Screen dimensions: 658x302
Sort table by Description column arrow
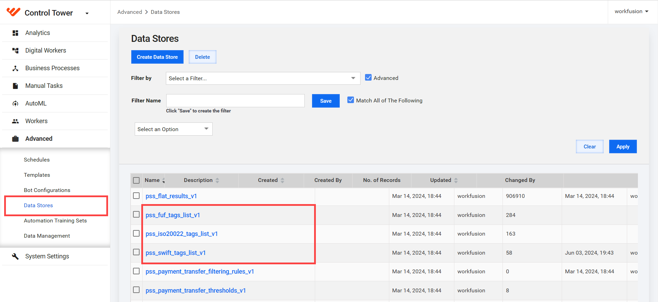(217, 180)
